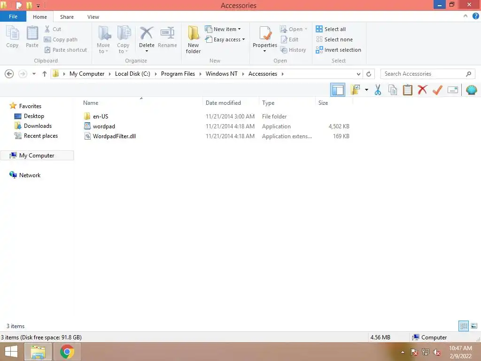Switch to the Home ribbon tab
The image size is (481, 361).
click(40, 17)
